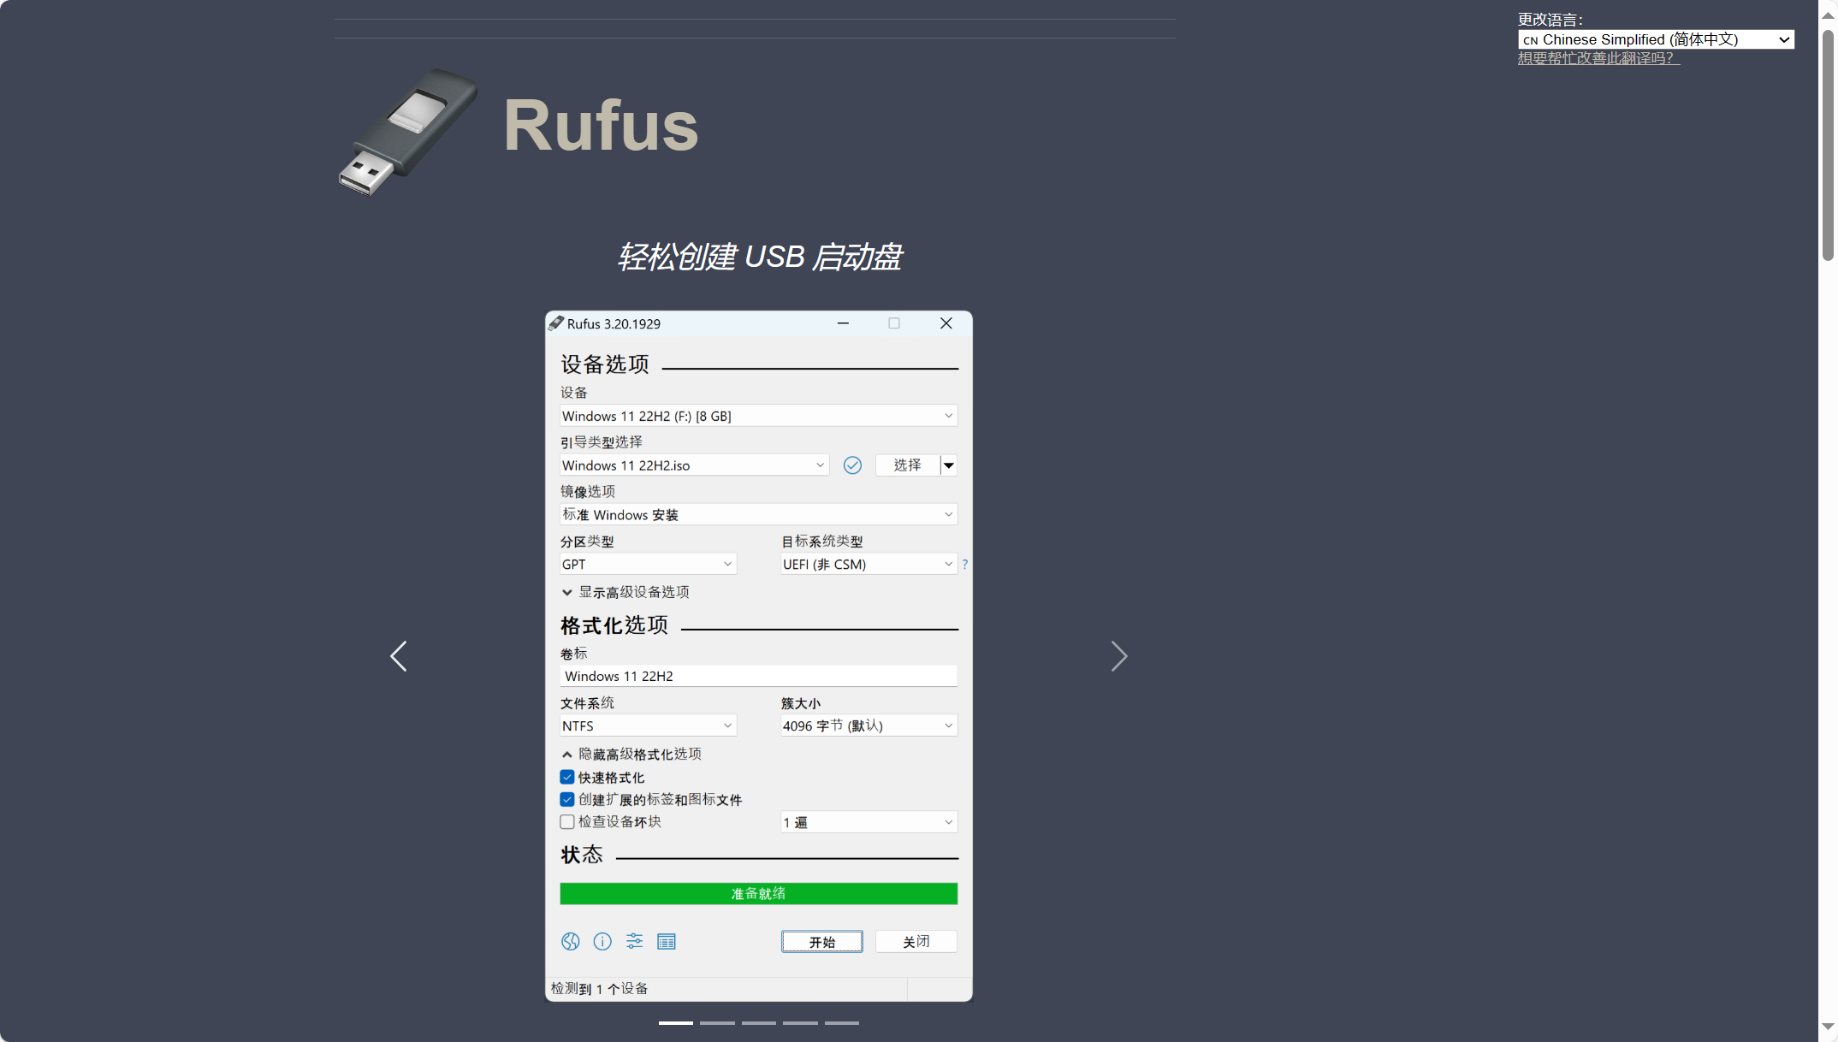Click the blue question mark help icon
Image resolution: width=1838 pixels, height=1042 pixels.
pyautogui.click(x=965, y=564)
